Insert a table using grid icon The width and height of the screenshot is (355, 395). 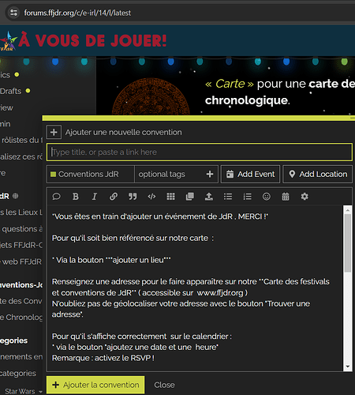(170, 197)
